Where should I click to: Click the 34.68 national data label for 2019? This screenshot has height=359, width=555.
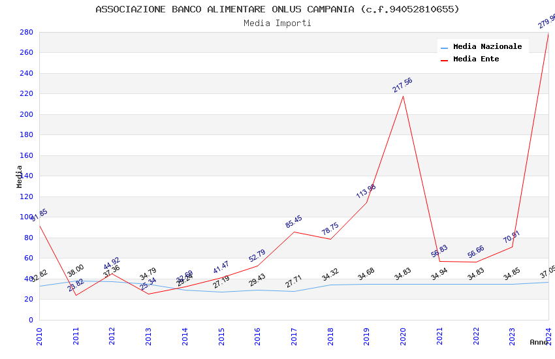click(x=366, y=274)
